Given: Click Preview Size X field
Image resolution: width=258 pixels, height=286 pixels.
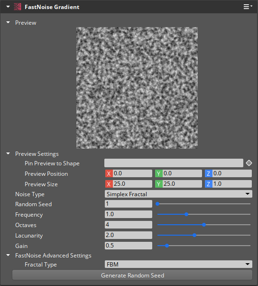Looking at the screenshot, I should click(x=132, y=184).
